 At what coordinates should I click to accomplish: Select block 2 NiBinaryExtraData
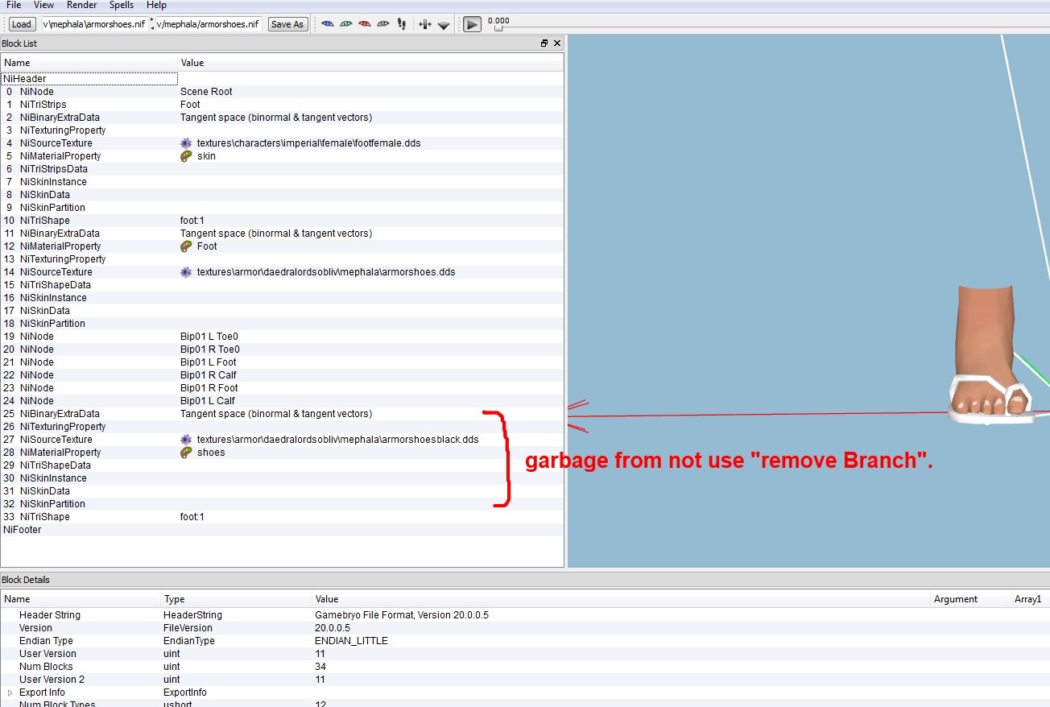(x=282, y=118)
